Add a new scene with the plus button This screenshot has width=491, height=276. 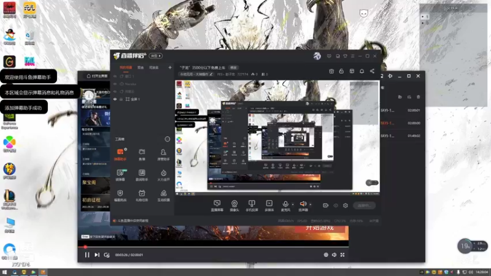click(170, 67)
